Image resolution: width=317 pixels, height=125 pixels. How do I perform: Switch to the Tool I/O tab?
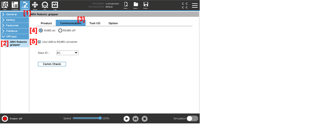click(x=95, y=23)
